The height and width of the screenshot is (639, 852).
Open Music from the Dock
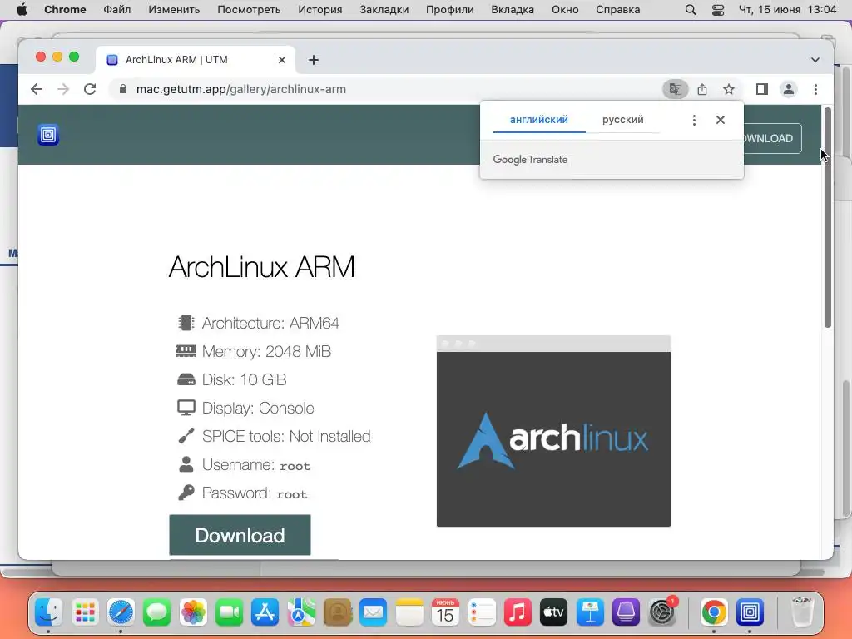tap(518, 612)
